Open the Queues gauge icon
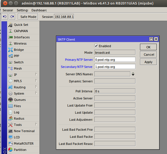167x154 pixels. (11, 100)
